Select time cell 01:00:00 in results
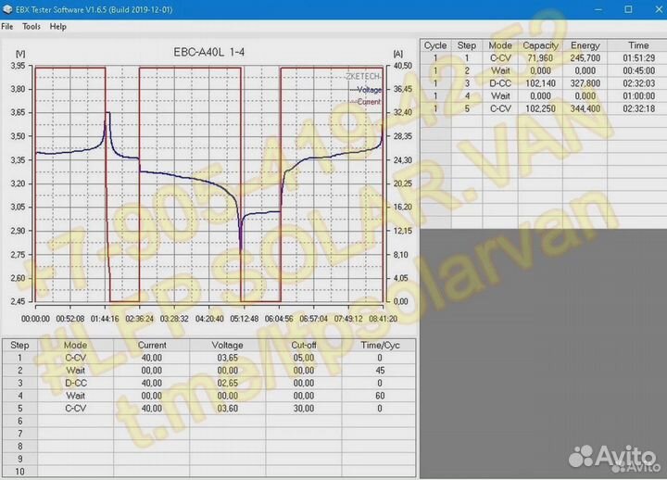The image size is (667, 480). 638,96
